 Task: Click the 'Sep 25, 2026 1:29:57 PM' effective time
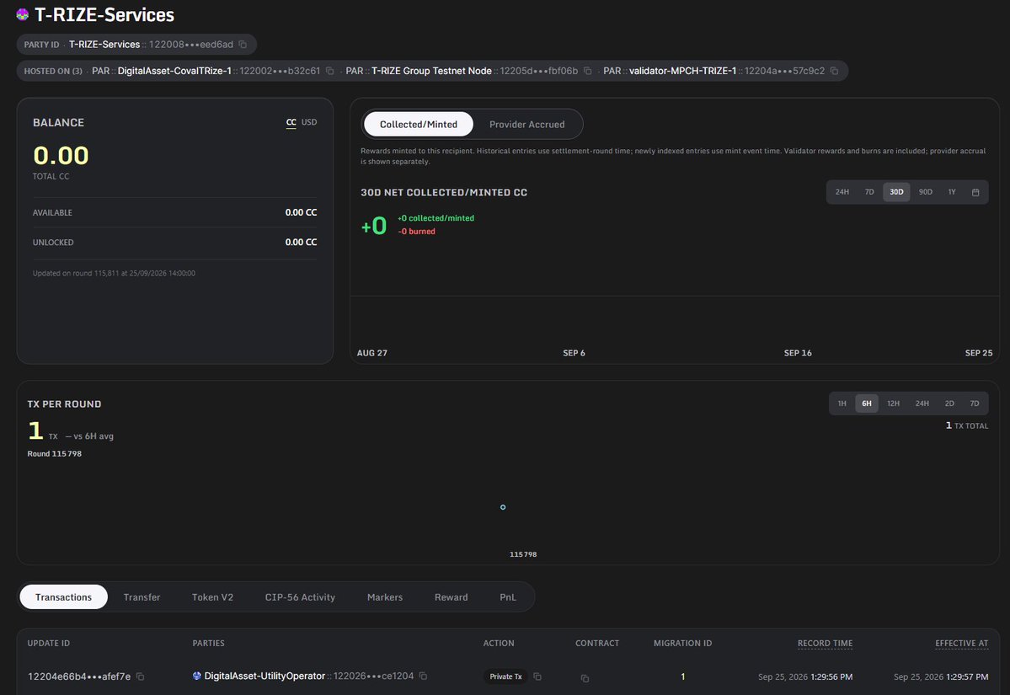tap(941, 676)
